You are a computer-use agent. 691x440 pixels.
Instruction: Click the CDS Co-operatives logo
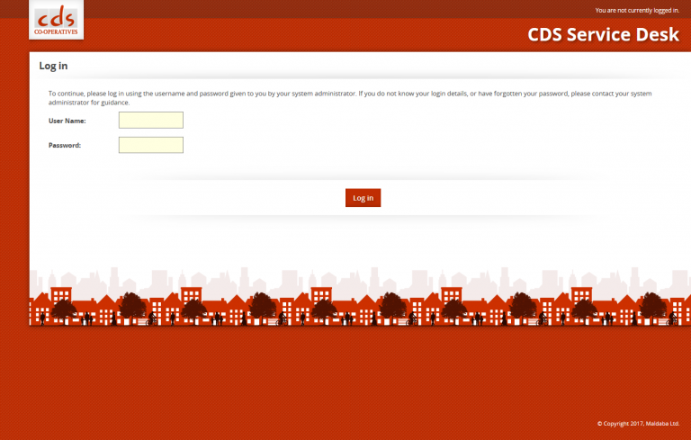pyautogui.click(x=57, y=22)
